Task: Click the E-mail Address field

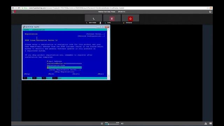Action: [x=64, y=63]
